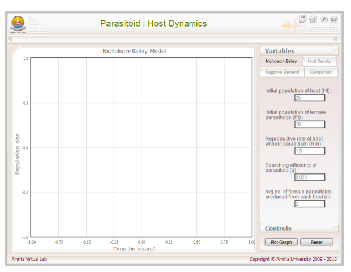
Task: Click the 'Initial population of female parasitoids (Pt)' label
Action: click(296, 114)
